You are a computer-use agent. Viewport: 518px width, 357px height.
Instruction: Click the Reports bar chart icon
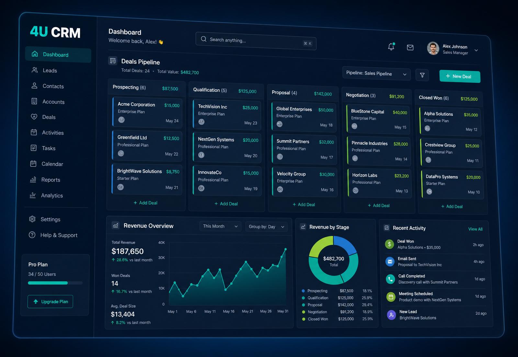click(x=33, y=179)
